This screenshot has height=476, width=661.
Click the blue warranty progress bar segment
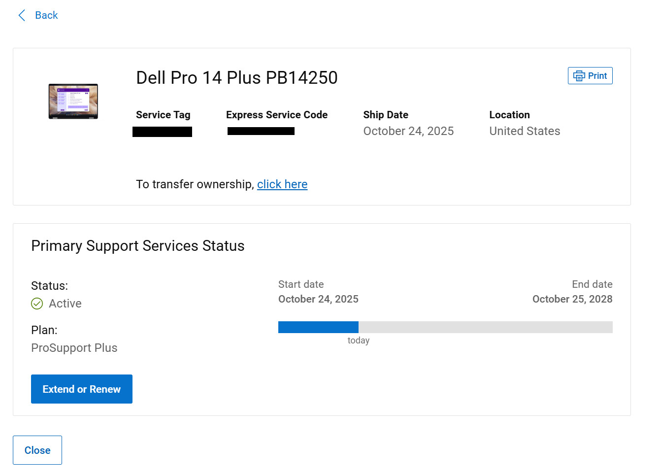(x=318, y=327)
